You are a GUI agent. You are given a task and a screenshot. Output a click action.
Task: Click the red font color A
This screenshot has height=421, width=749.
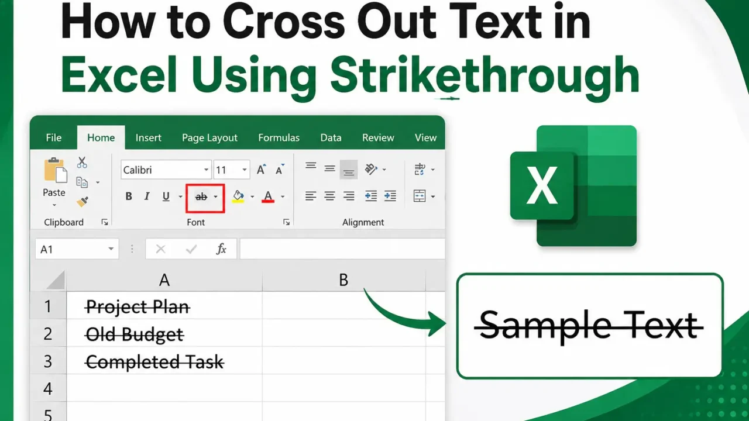click(x=268, y=196)
